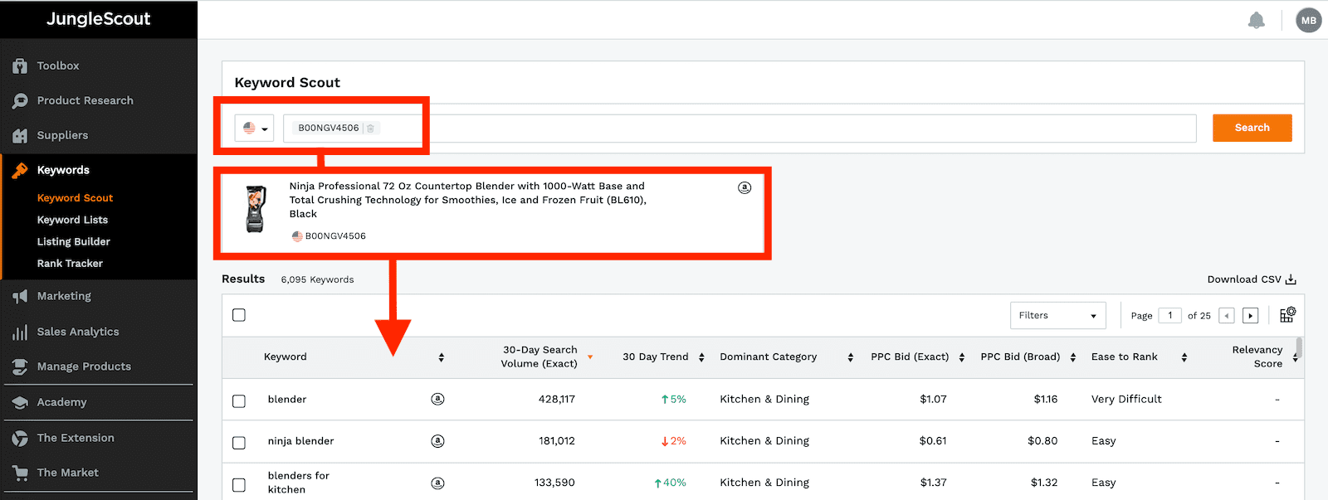The width and height of the screenshot is (1328, 500).
Task: Open the marketplace country flag dropdown
Action: 254,129
